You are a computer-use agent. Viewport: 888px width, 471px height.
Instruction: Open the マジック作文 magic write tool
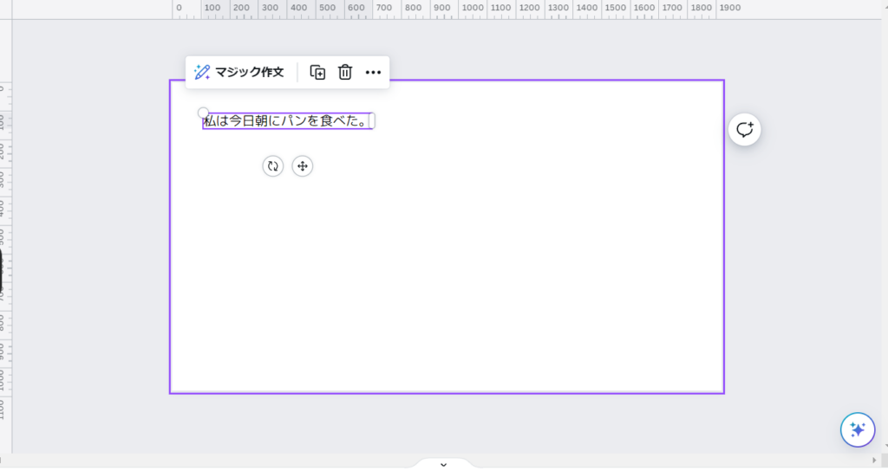pyautogui.click(x=239, y=73)
